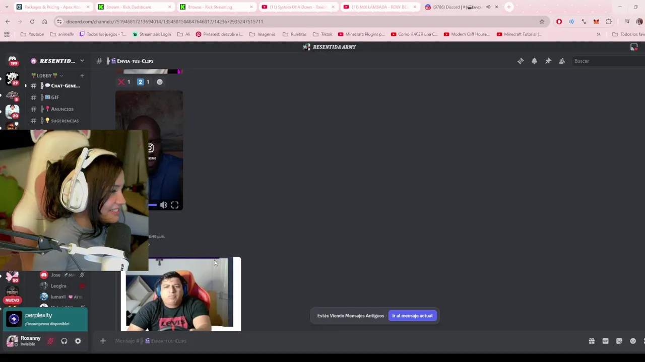
Task: Toggle the red X reaction
Action: coord(124,82)
